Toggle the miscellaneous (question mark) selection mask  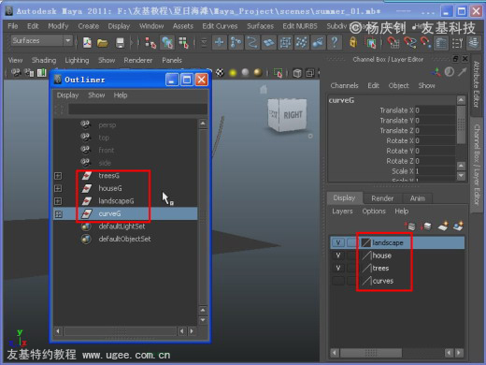[x=335, y=42]
